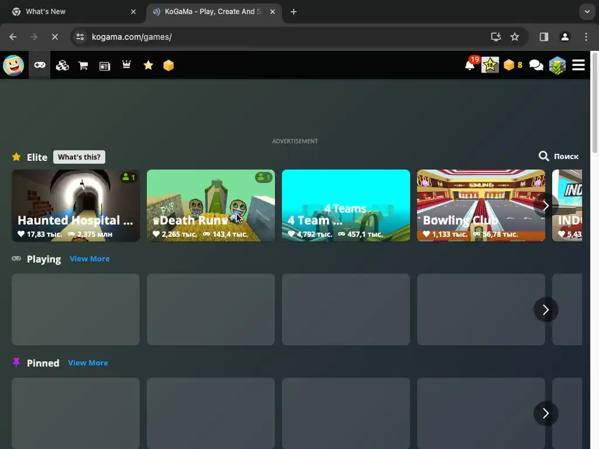599x449 pixels.
Task: Open View More next to Playing
Action: [89, 259]
